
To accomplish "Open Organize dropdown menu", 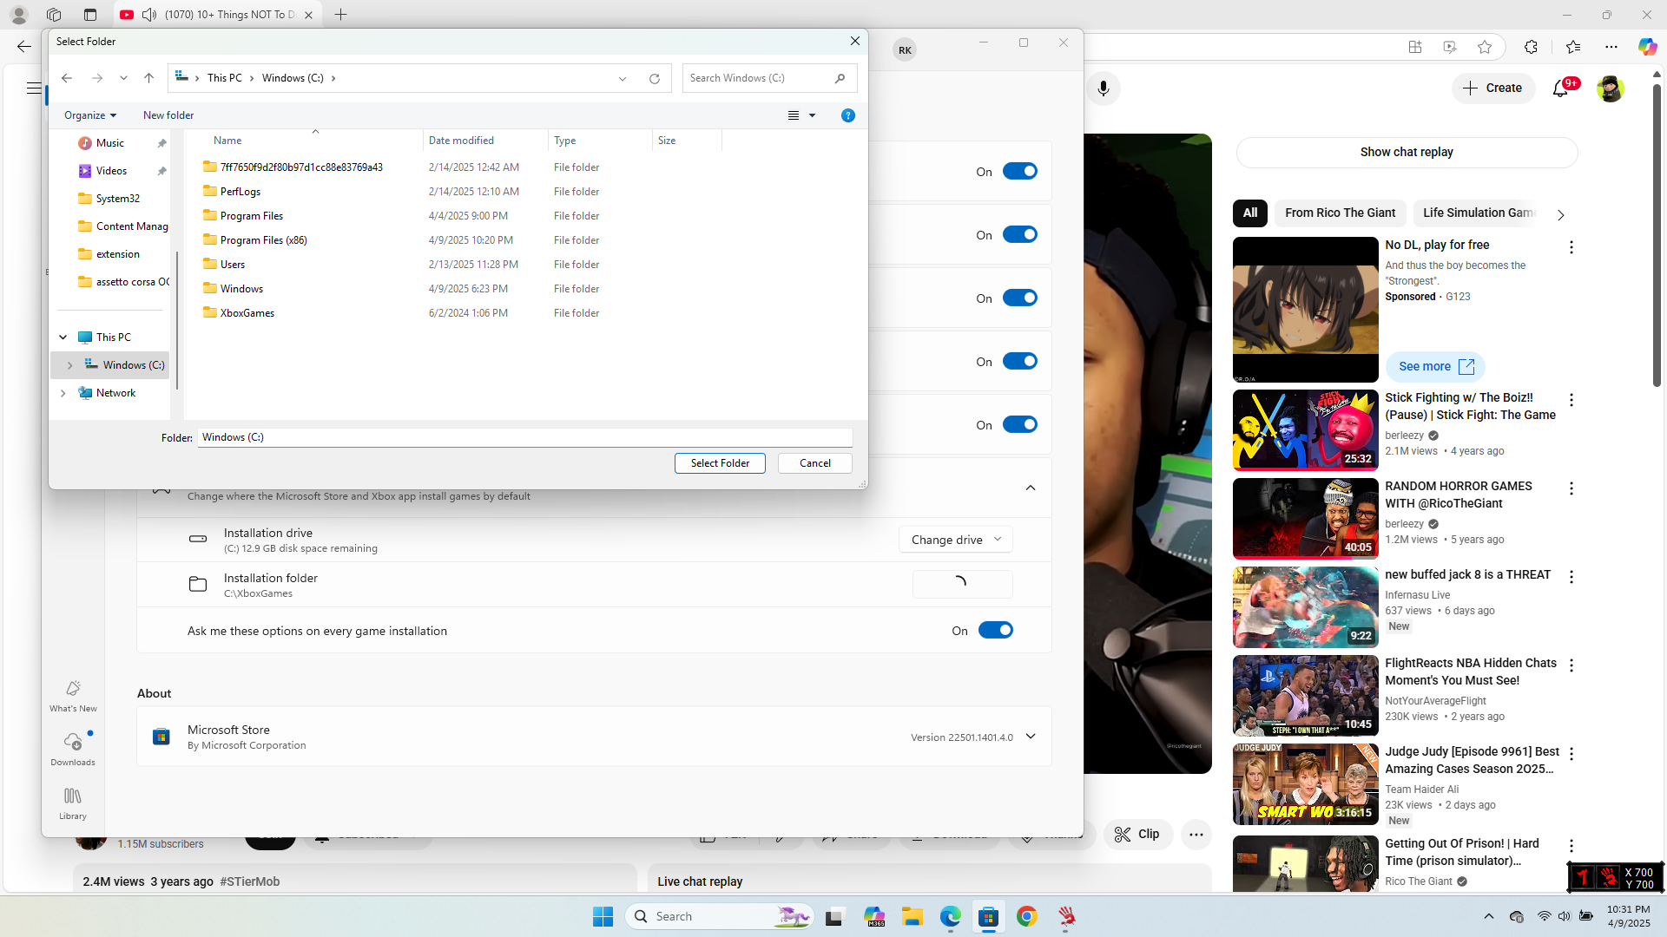I will coord(90,115).
